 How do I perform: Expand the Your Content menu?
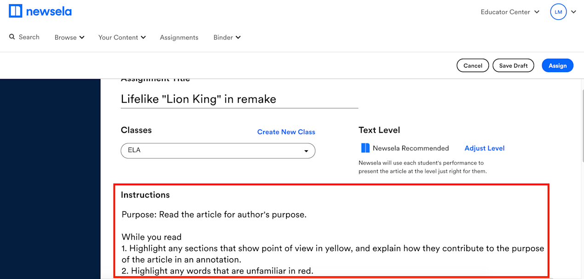[122, 37]
